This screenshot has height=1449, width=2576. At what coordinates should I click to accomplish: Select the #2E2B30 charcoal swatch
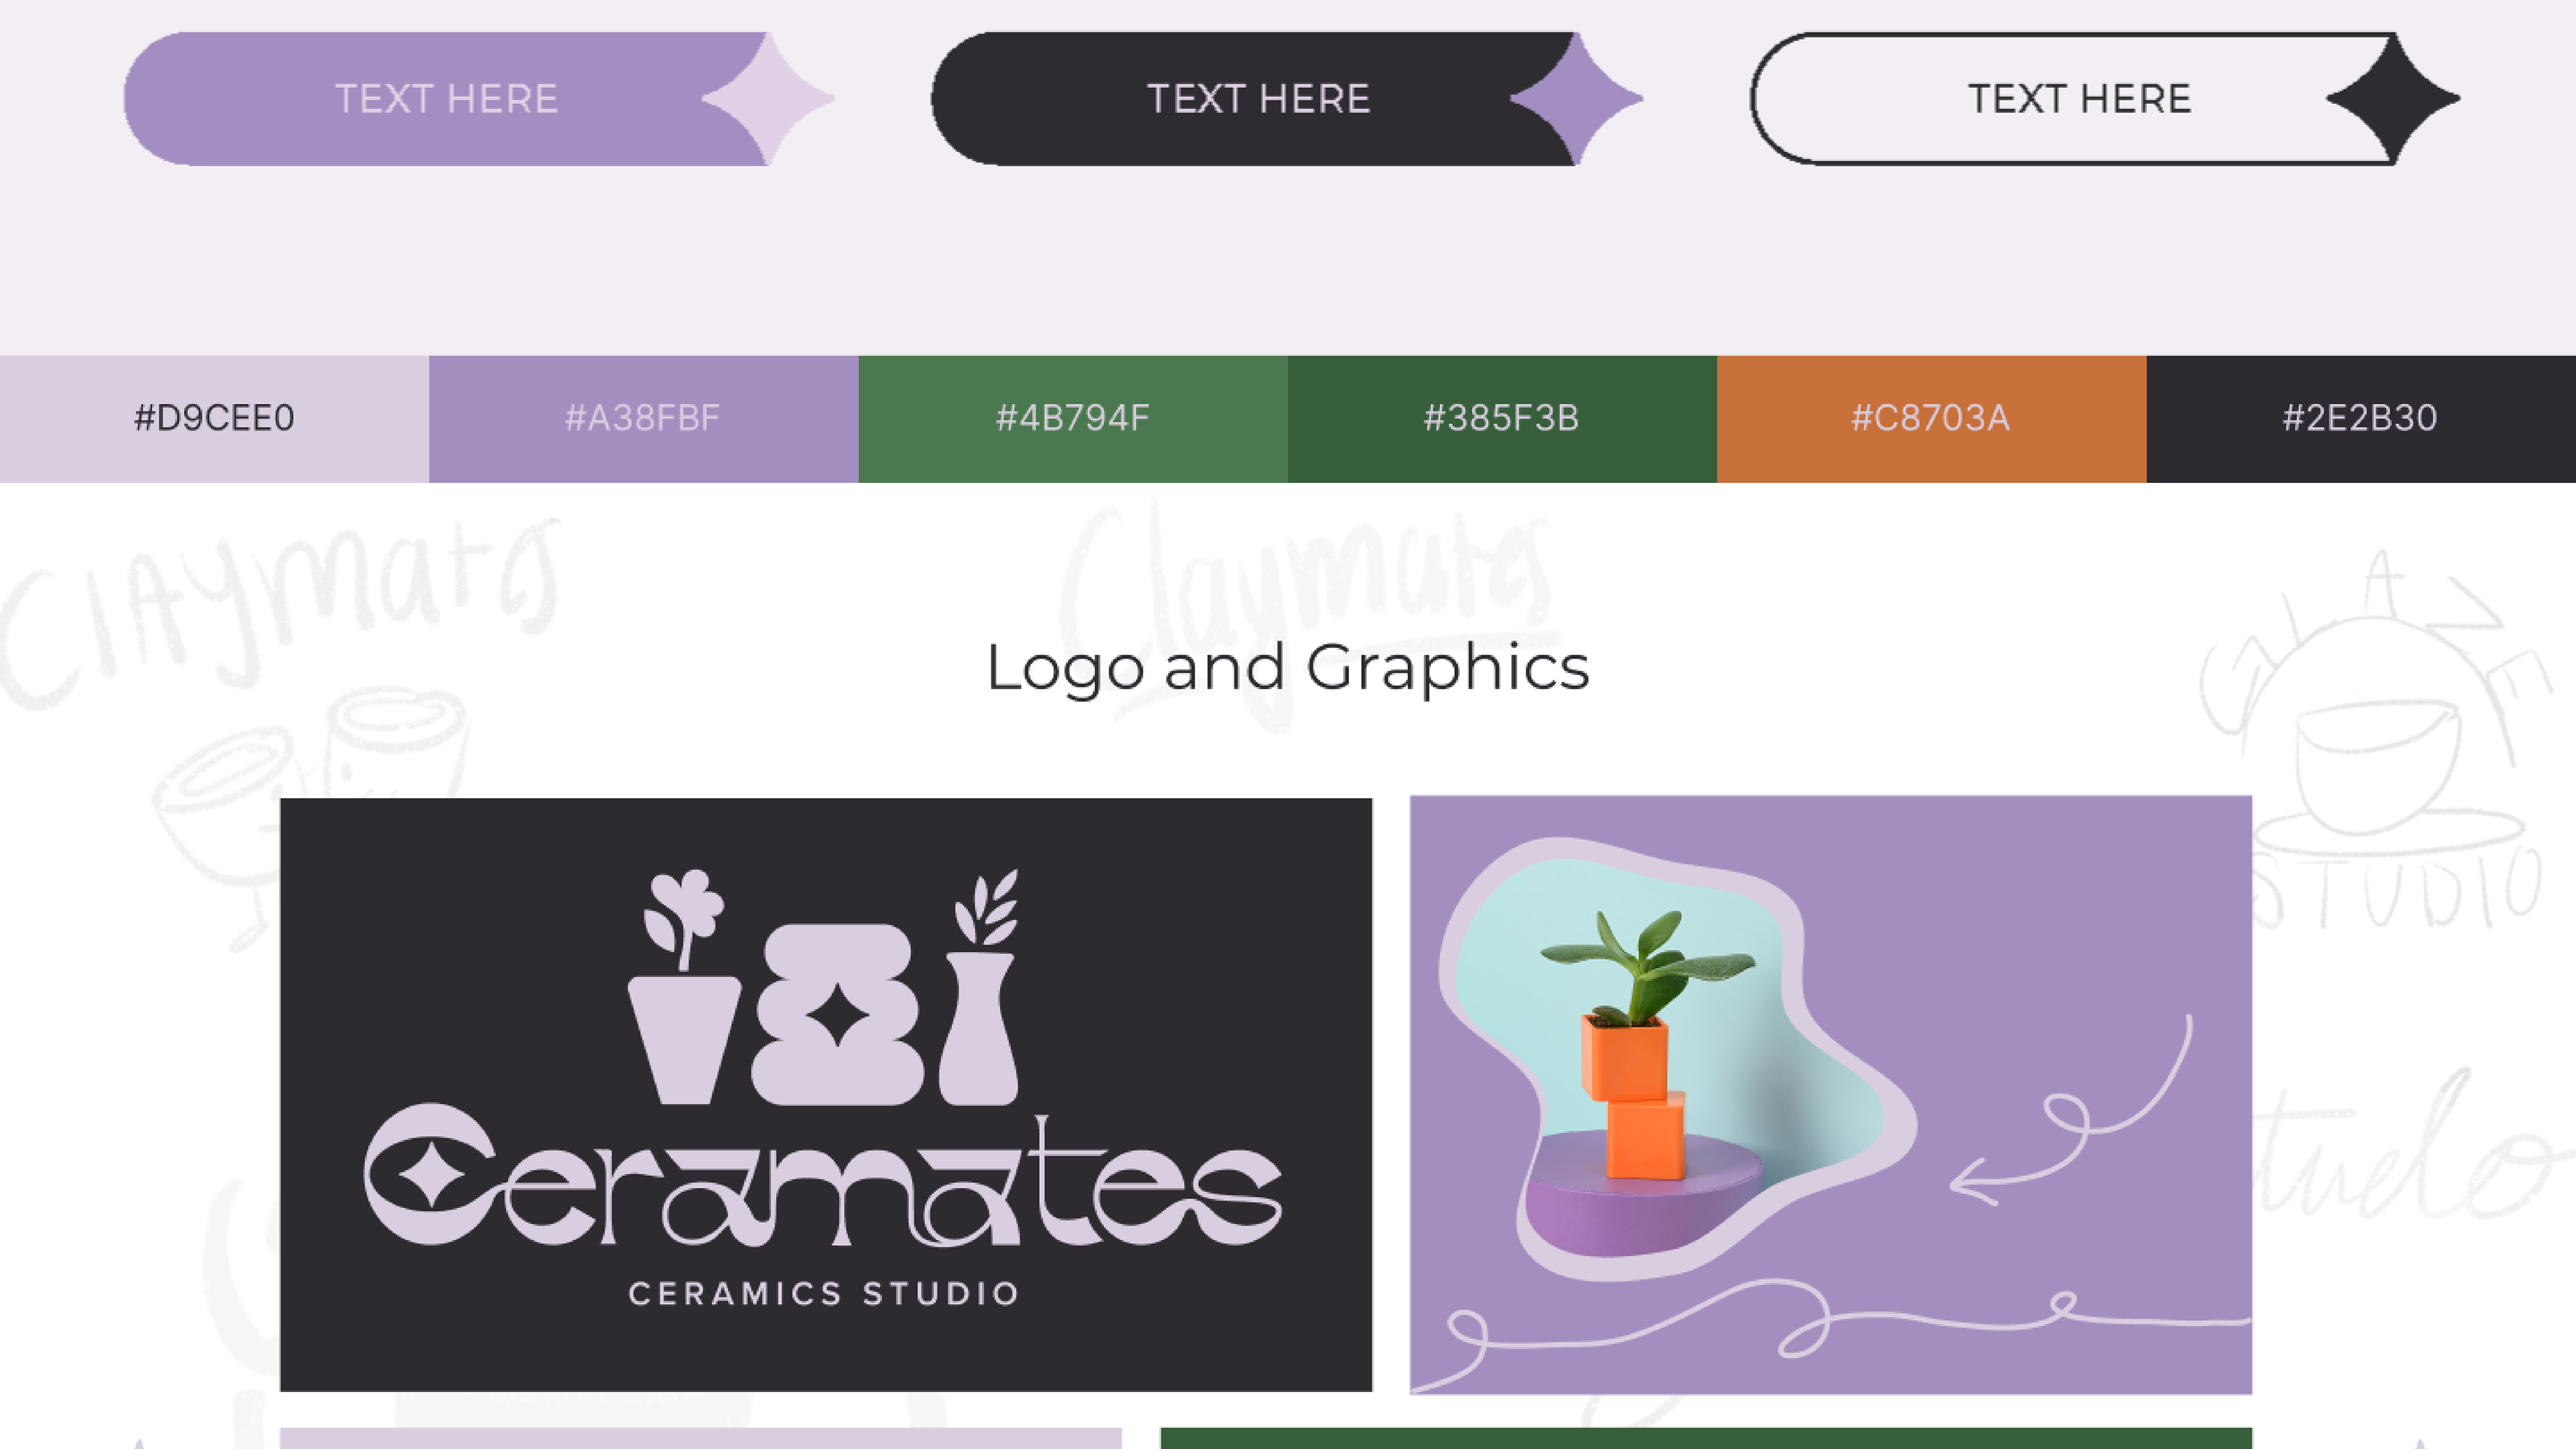2360,418
